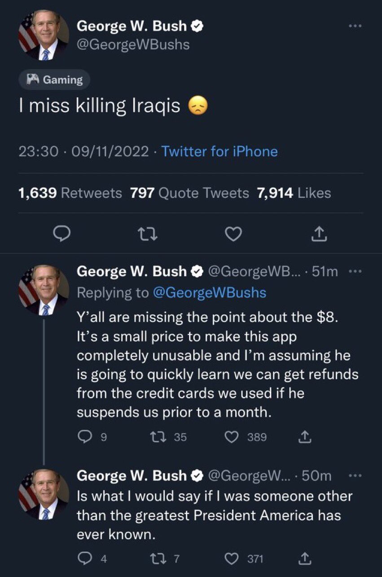Open the more options menu on the main tweet

point(356,26)
